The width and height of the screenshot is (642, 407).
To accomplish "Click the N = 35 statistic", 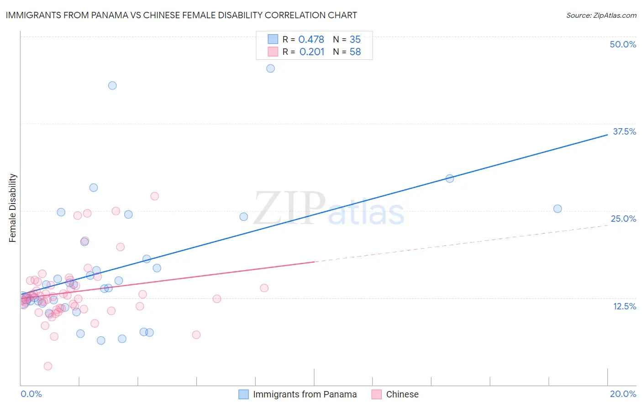I will point(347,39).
